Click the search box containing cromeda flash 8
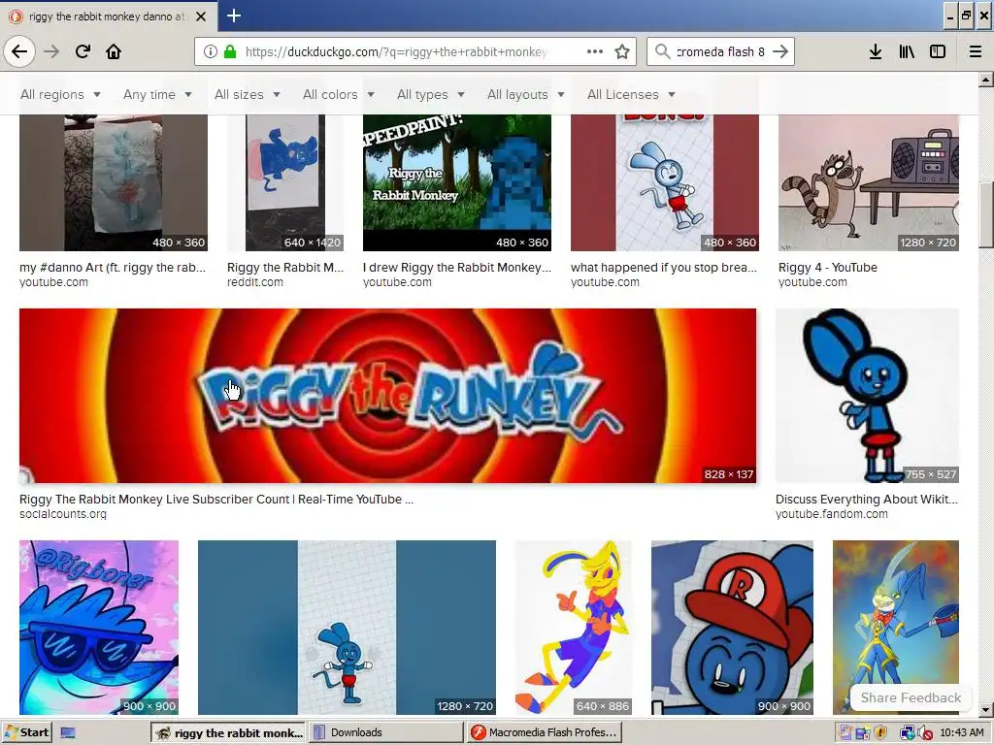 pyautogui.click(x=720, y=52)
